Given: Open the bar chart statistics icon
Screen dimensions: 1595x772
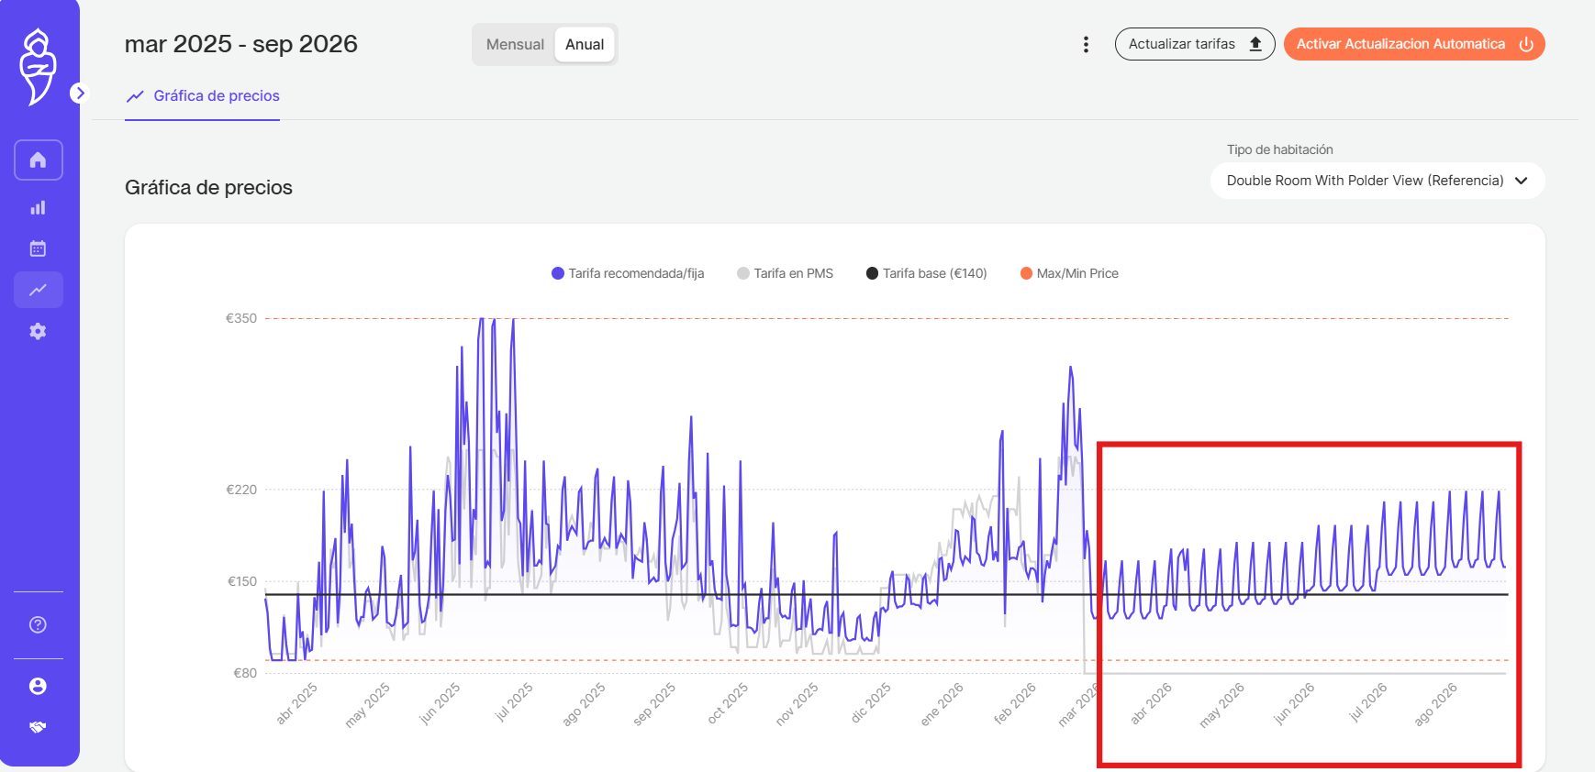Looking at the screenshot, I should (x=38, y=208).
